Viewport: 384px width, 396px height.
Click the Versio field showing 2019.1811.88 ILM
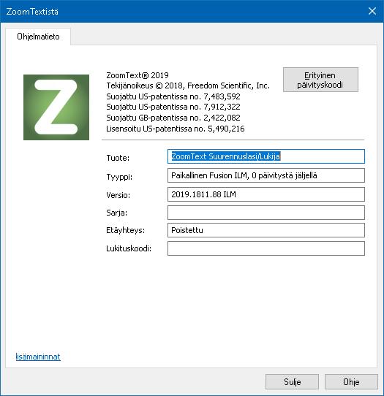266,194
